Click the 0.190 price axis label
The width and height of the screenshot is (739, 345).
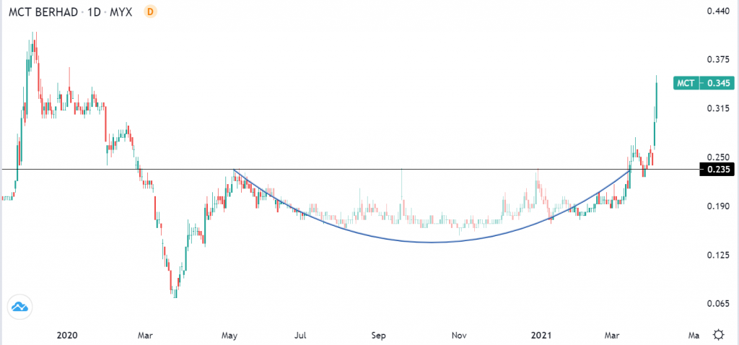[717, 206]
